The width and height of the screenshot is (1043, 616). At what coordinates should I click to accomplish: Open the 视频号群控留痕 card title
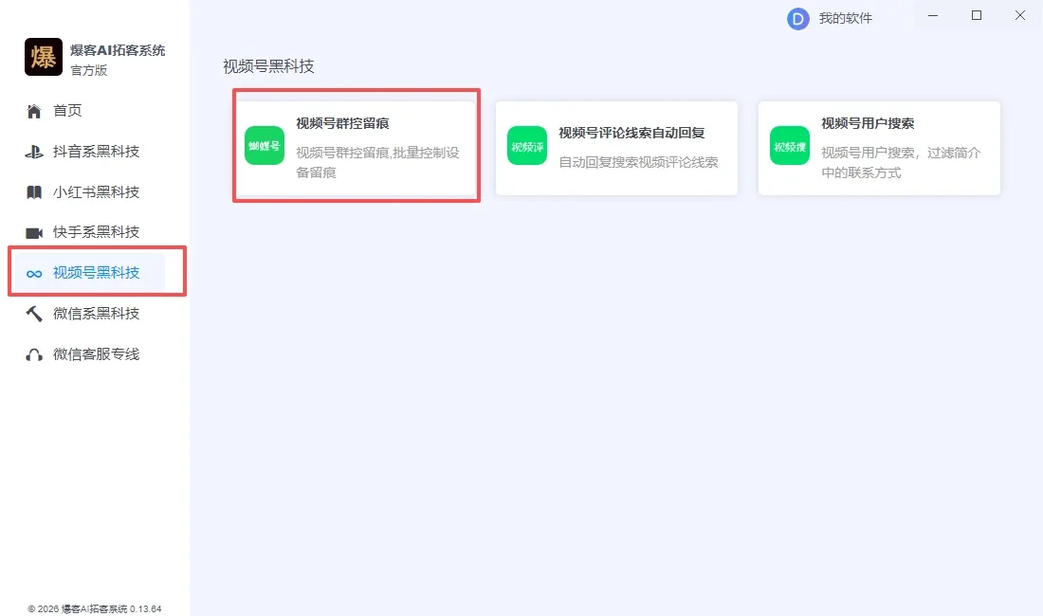click(342, 123)
